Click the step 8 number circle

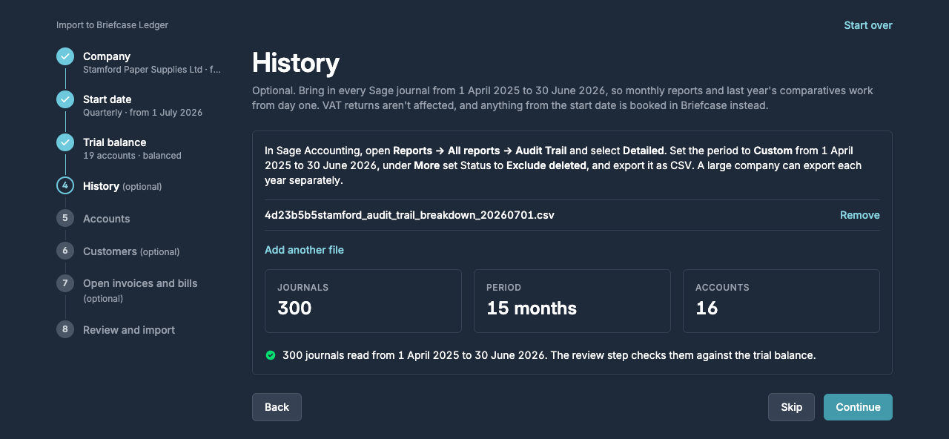tap(65, 329)
